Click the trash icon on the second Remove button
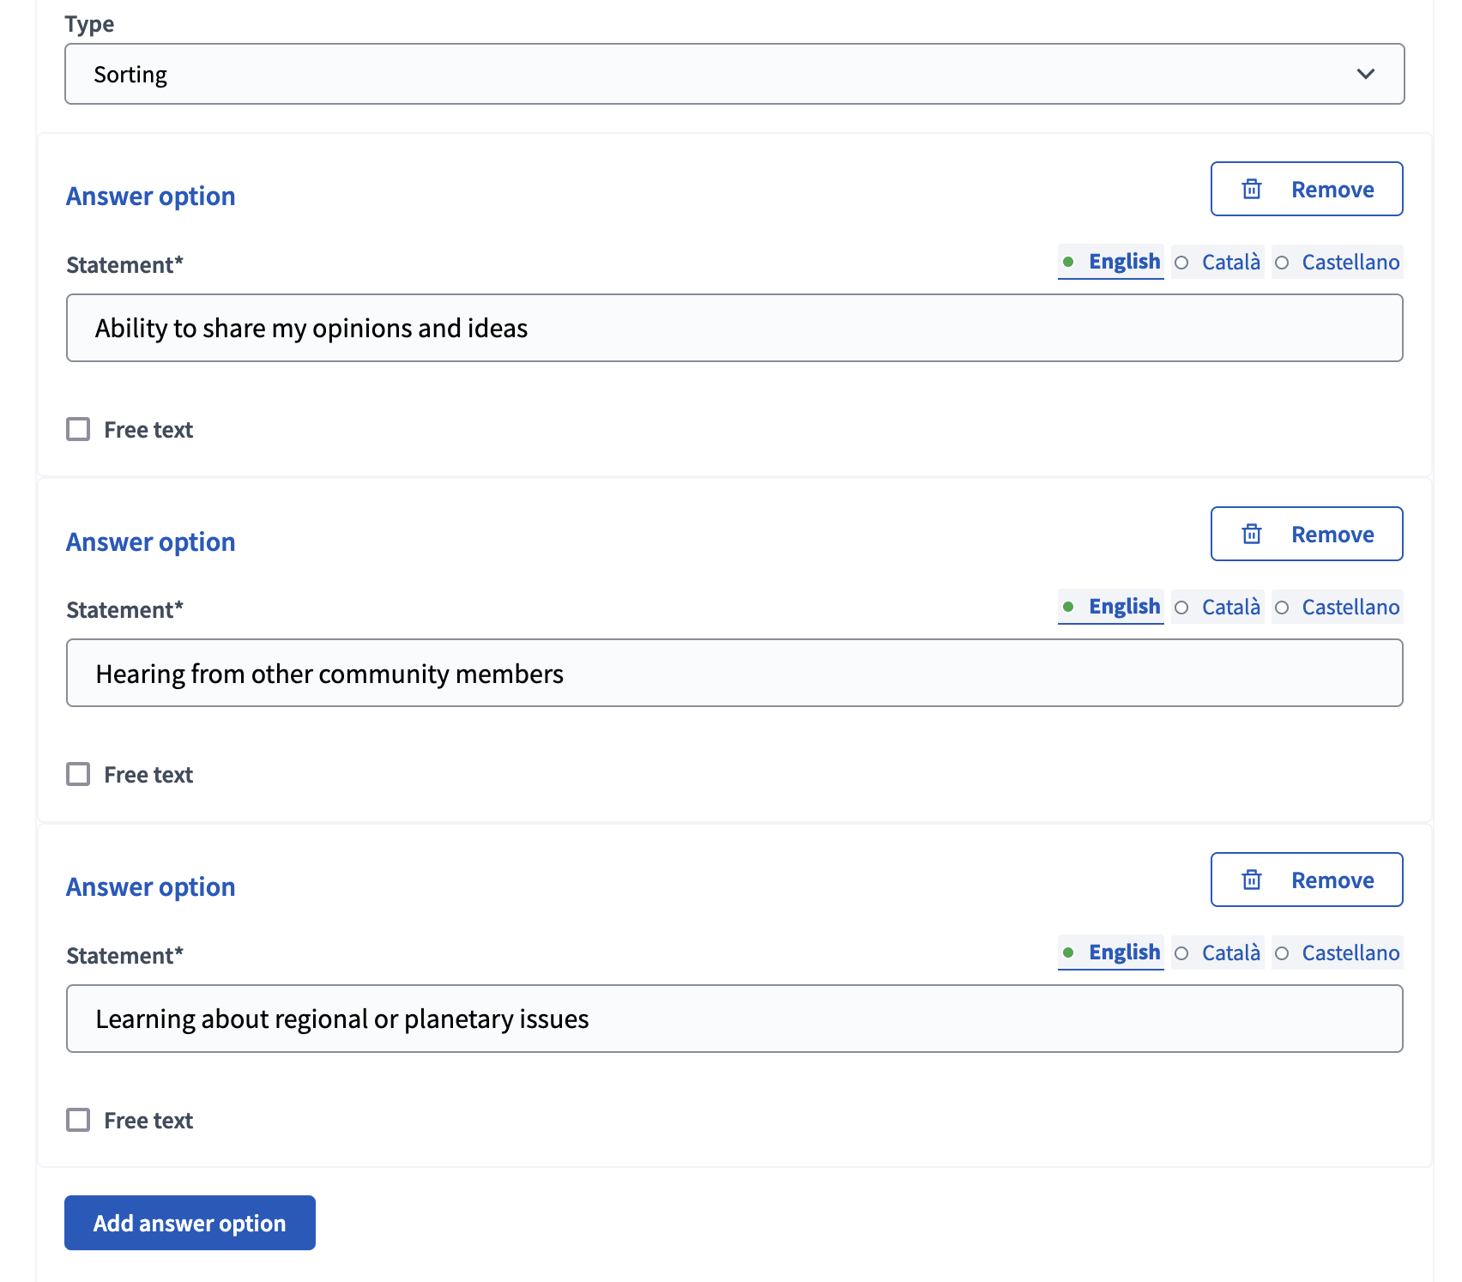Screen dimensions: 1462x1282 click(x=1252, y=534)
